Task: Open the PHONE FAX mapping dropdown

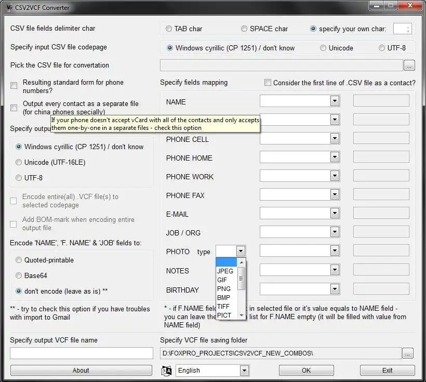Action: pos(335,195)
